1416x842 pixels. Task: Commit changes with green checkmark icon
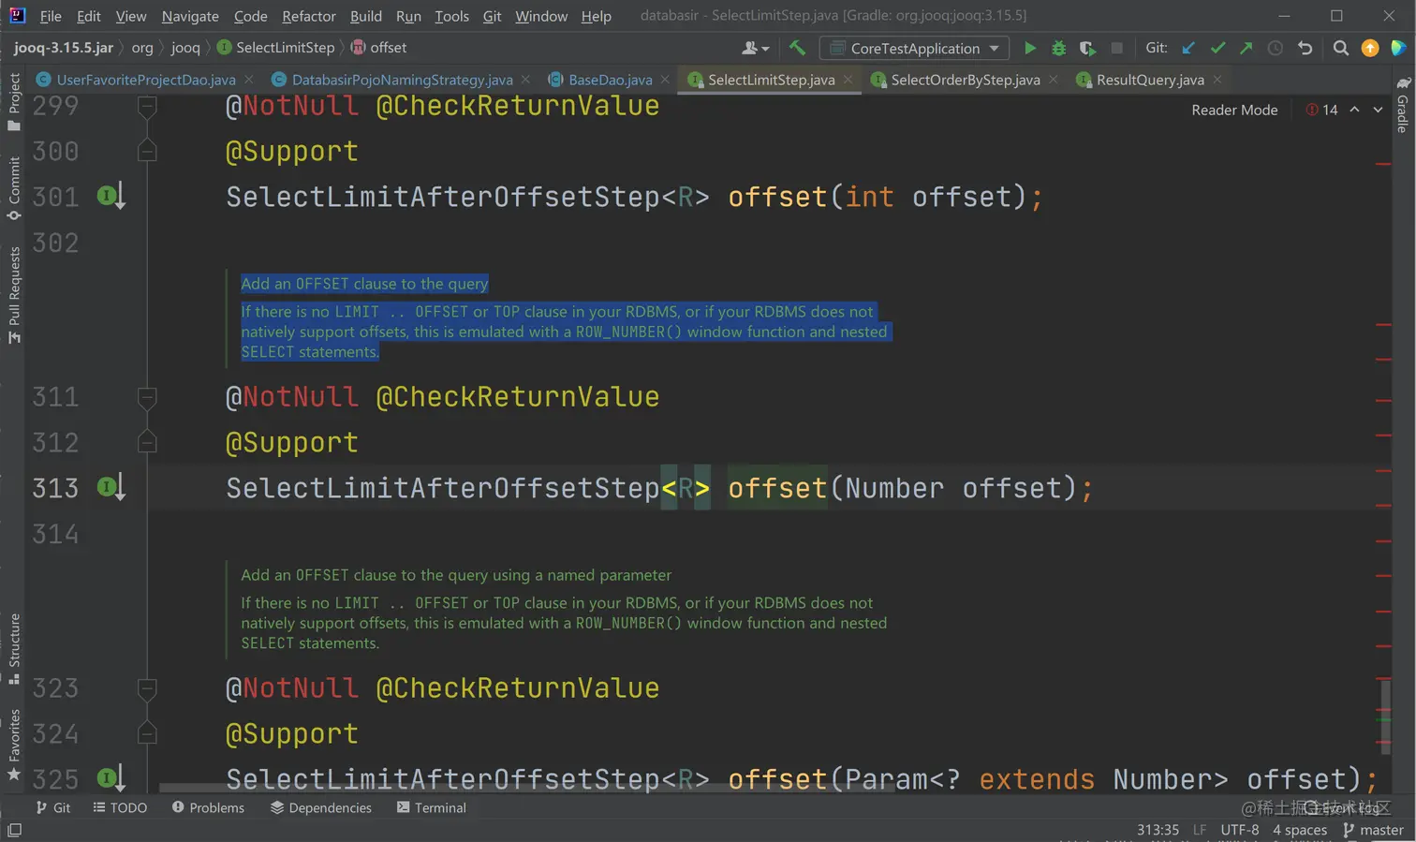[x=1217, y=48]
